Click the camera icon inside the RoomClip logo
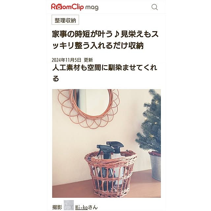 pos(59,7)
